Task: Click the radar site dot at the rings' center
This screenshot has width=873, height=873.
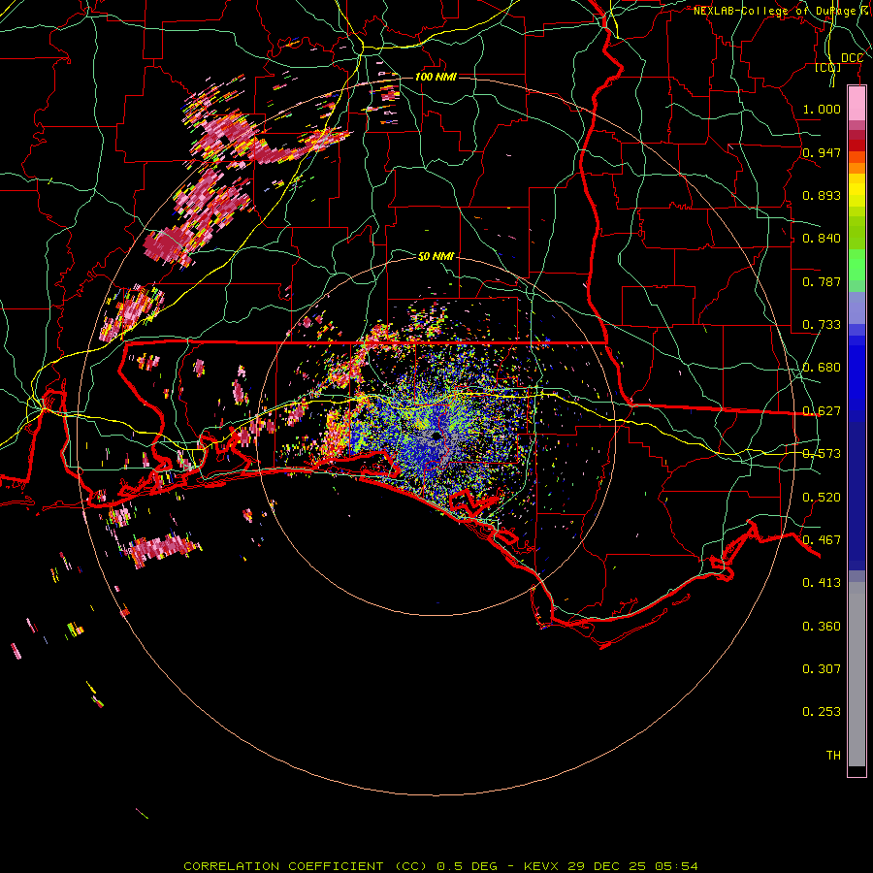Action: coord(436,436)
